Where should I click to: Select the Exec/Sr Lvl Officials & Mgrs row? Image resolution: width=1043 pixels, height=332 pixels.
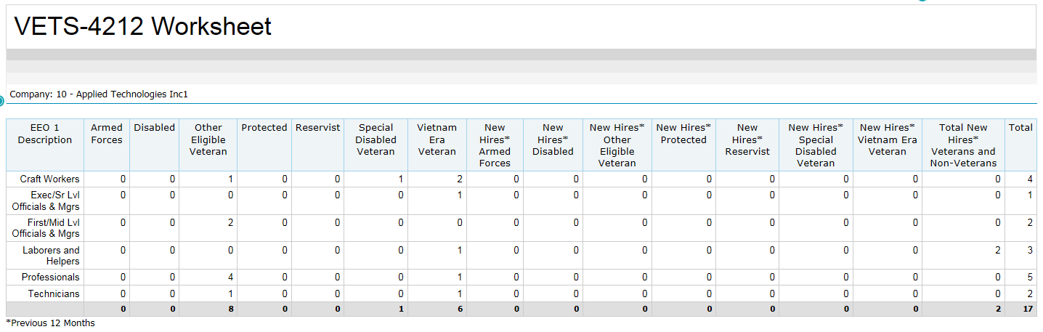tap(46, 201)
